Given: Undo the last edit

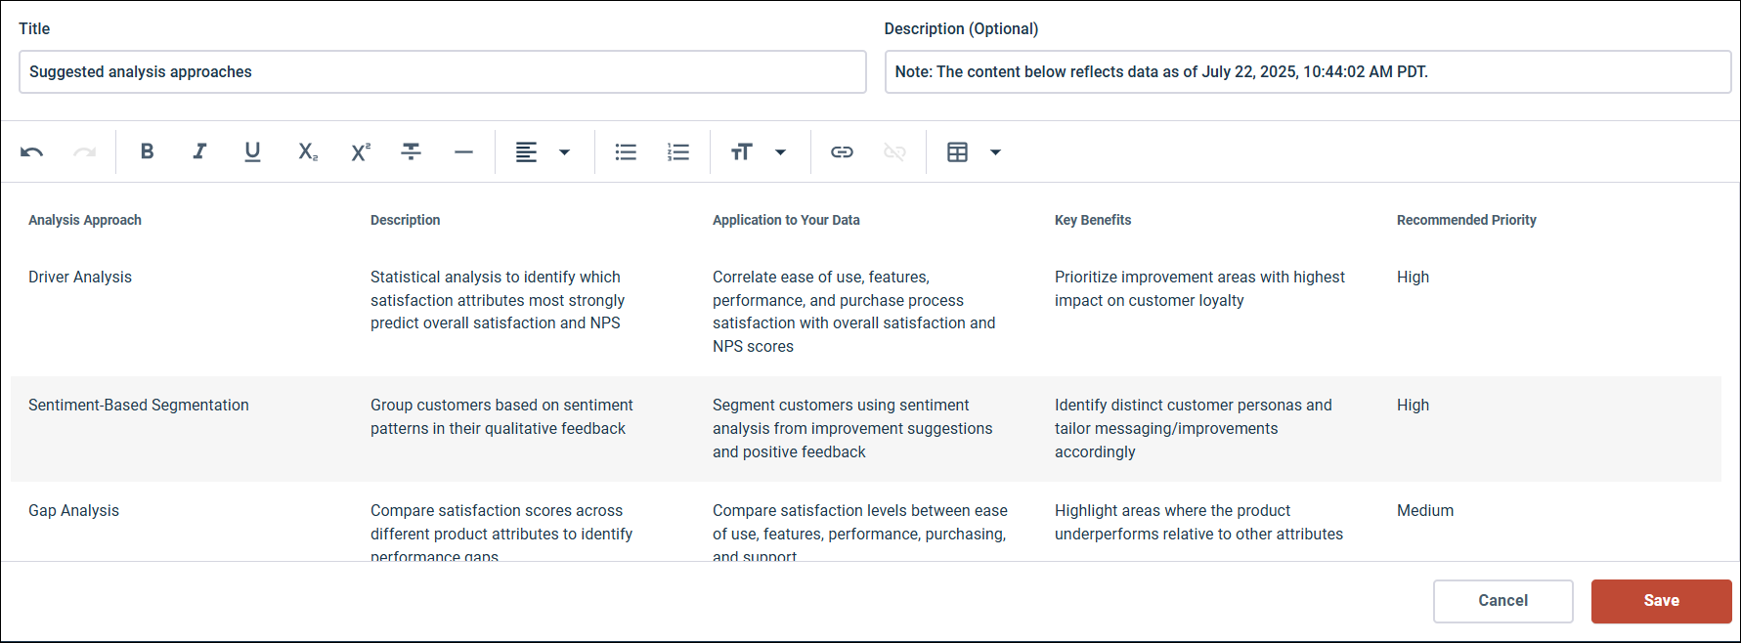Looking at the screenshot, I should [31, 151].
